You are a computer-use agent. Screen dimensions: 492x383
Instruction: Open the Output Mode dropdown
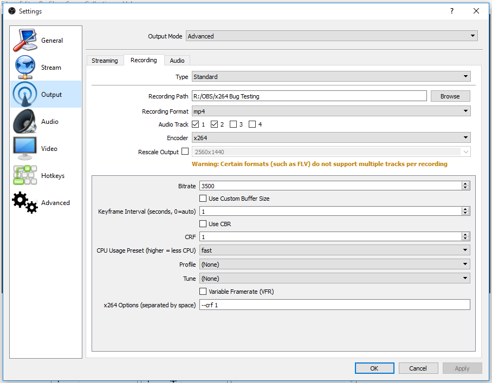tap(332, 36)
